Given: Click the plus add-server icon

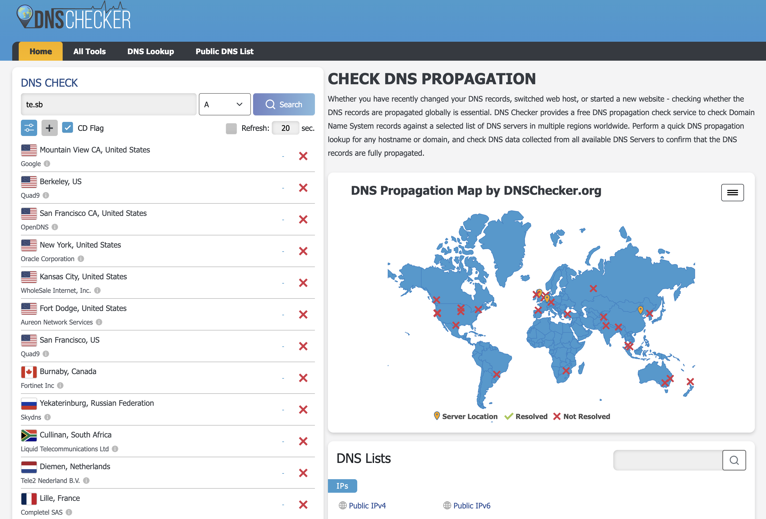Looking at the screenshot, I should [x=49, y=128].
